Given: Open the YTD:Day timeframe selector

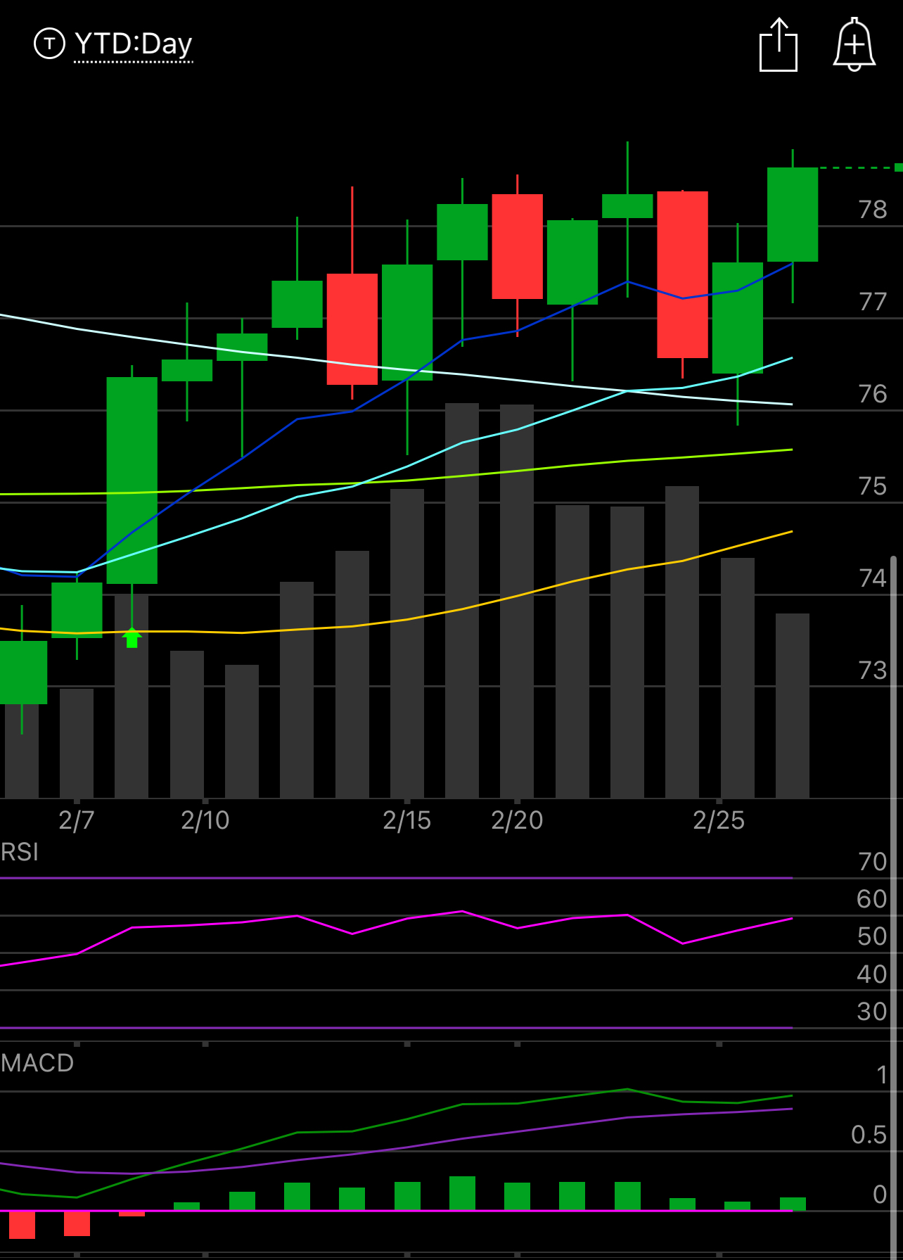Looking at the screenshot, I should coord(134,44).
